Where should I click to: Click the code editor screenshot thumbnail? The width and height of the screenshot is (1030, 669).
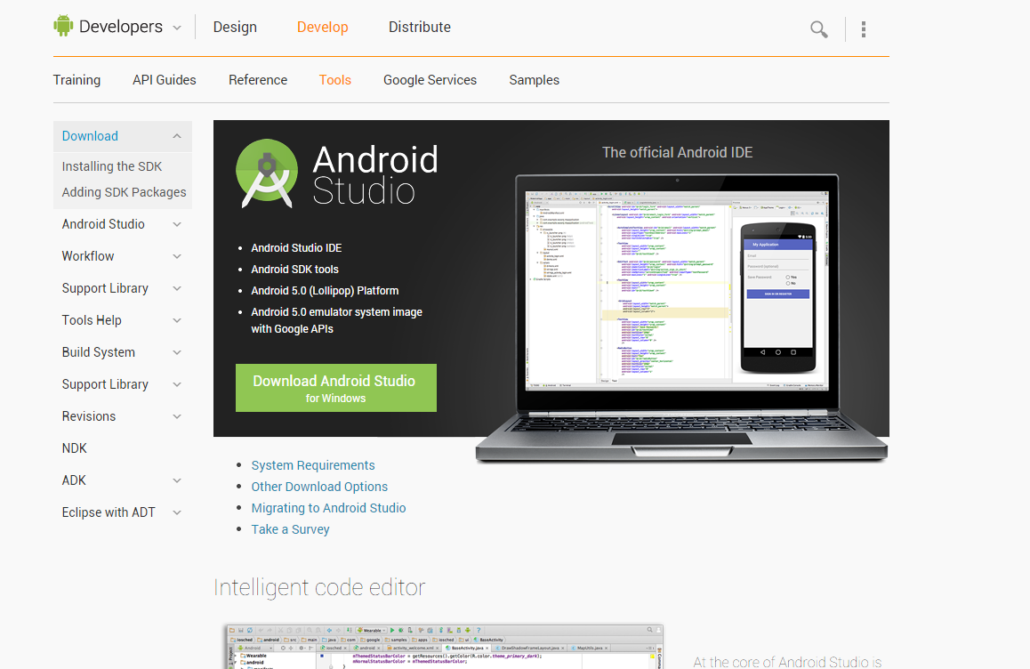[x=444, y=647]
